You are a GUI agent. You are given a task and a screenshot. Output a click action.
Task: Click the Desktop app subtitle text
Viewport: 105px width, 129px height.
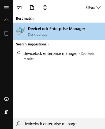37,35
